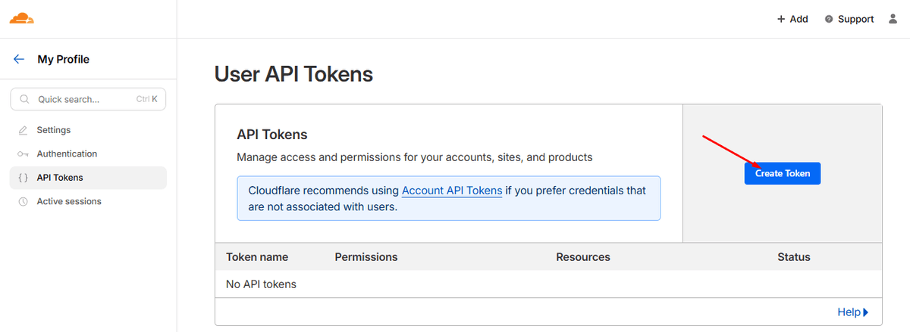The width and height of the screenshot is (910, 332).
Task: Click the Cloudflare logo icon
Action: pos(23,18)
